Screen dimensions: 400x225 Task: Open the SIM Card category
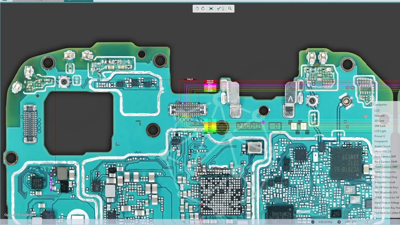tap(380, 126)
